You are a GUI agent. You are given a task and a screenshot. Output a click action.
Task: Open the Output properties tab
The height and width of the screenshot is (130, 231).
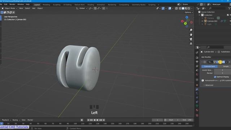coord(197,62)
